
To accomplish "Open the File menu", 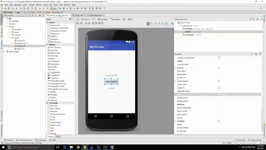I will 2,5.
